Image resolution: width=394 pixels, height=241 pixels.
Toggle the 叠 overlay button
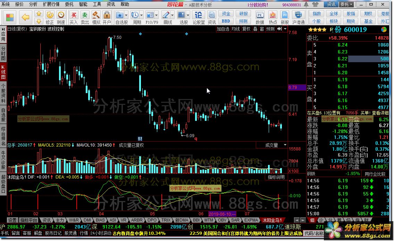pyautogui.click(x=255, y=29)
